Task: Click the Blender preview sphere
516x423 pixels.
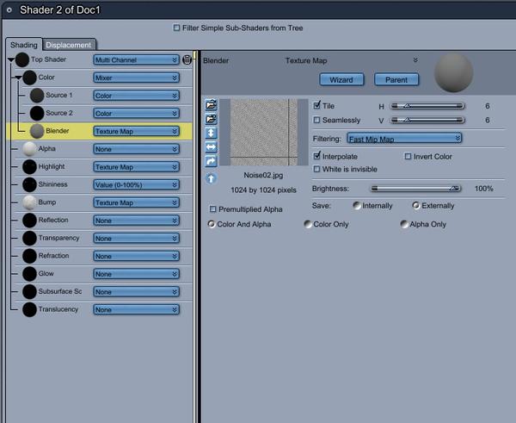Action: click(x=37, y=131)
